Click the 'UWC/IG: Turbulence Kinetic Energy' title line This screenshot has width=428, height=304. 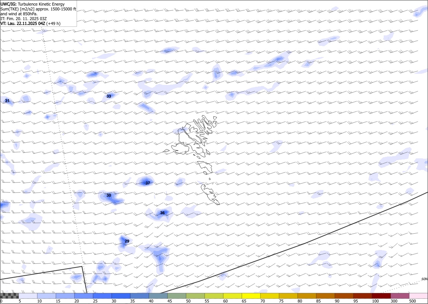pyautogui.click(x=33, y=4)
